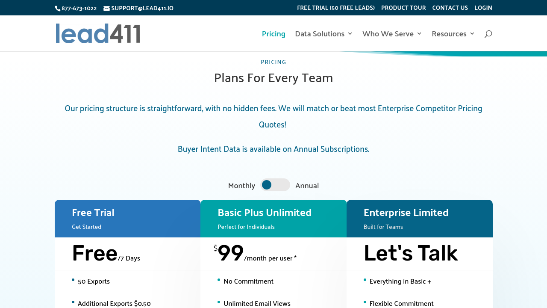547x308 pixels.
Task: Click the search magnifier icon
Action: tap(488, 34)
